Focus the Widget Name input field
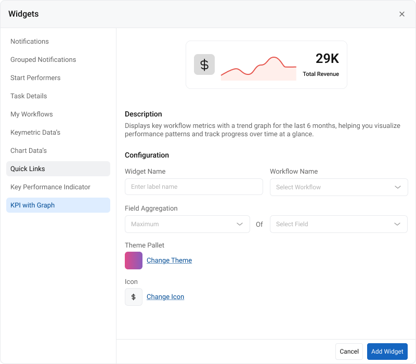 tap(193, 187)
